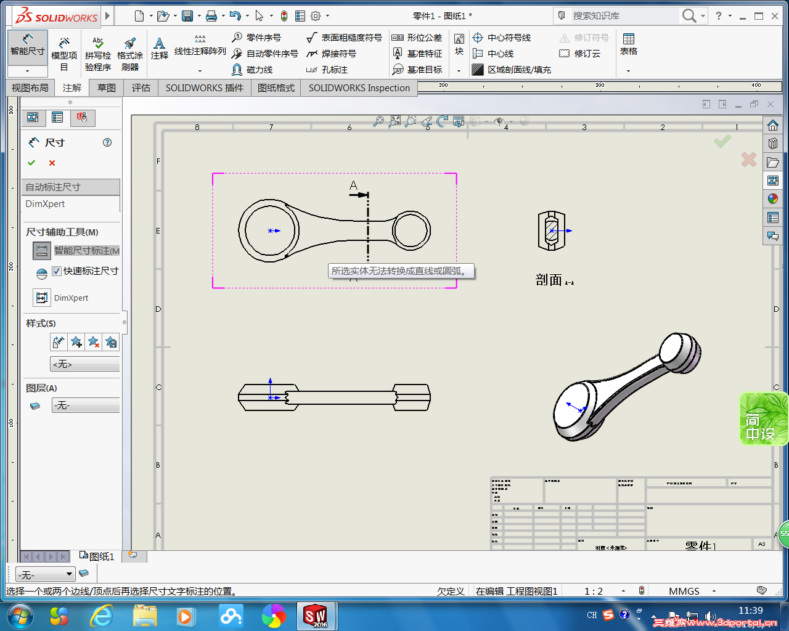Cancel dimension with the red X in panel
Image resolution: width=789 pixels, height=631 pixels.
pos(52,163)
